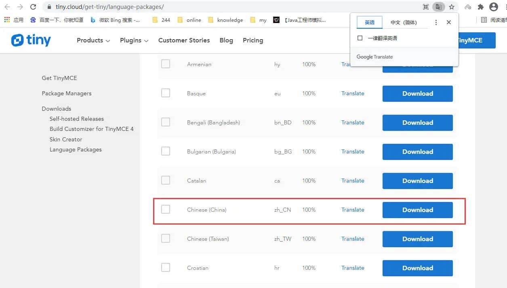
Task: Enable the always translate English checkbox
Action: click(x=360, y=38)
